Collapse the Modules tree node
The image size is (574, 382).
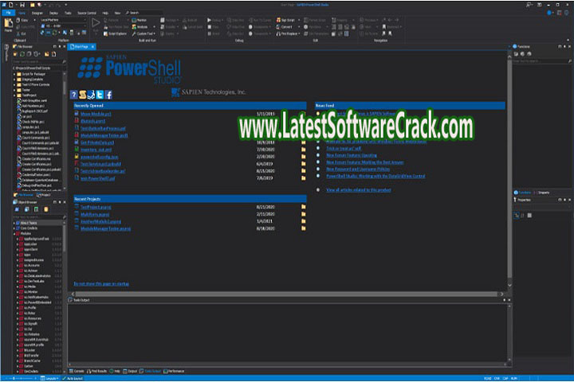click(x=14, y=234)
